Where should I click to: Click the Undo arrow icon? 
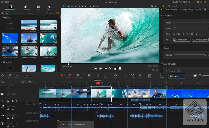[3, 75]
